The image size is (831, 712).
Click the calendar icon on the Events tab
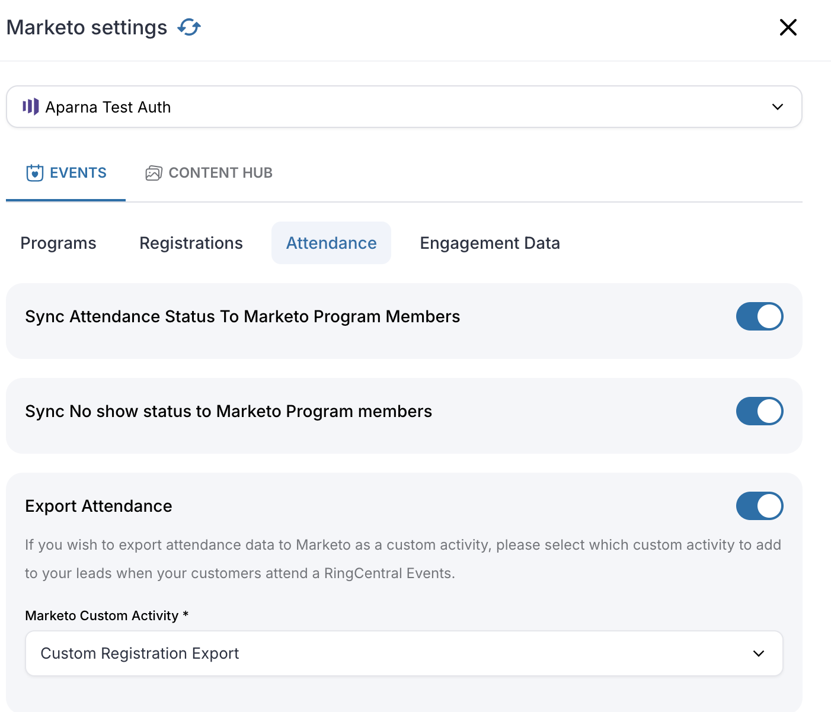35,173
